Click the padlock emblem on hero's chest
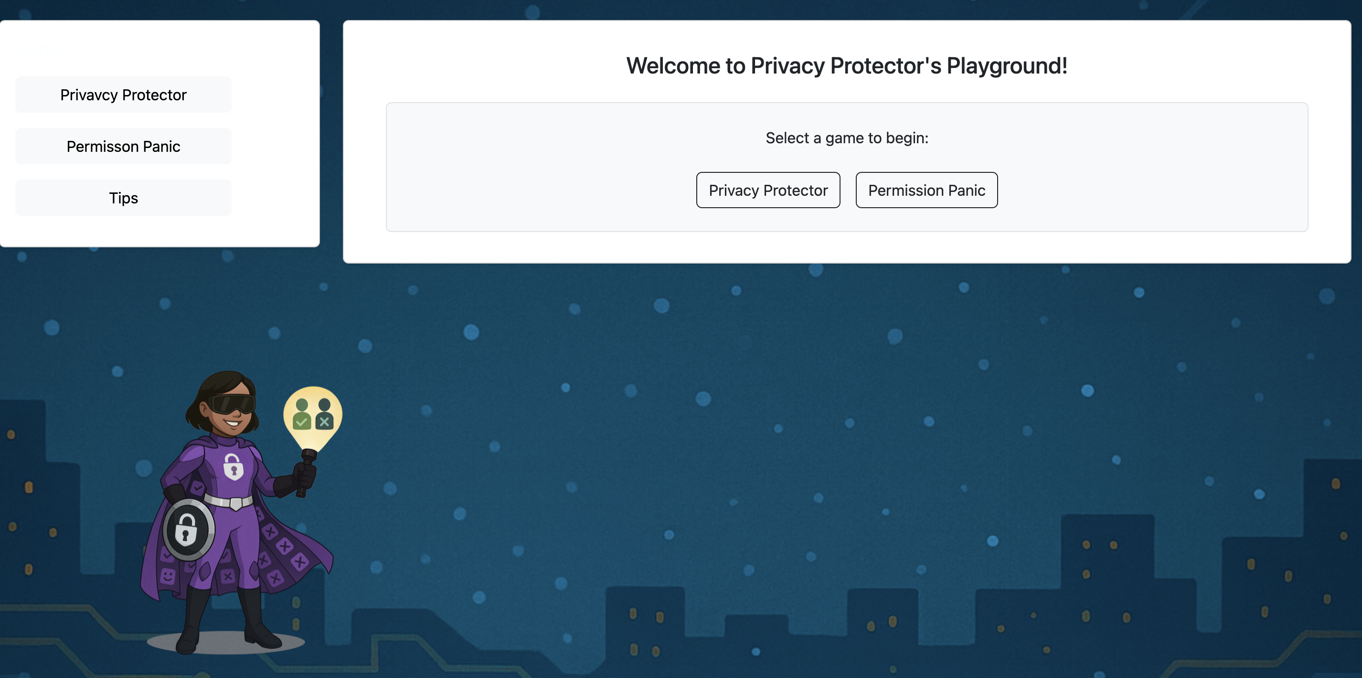Screen dimensions: 1362x678 [233, 466]
